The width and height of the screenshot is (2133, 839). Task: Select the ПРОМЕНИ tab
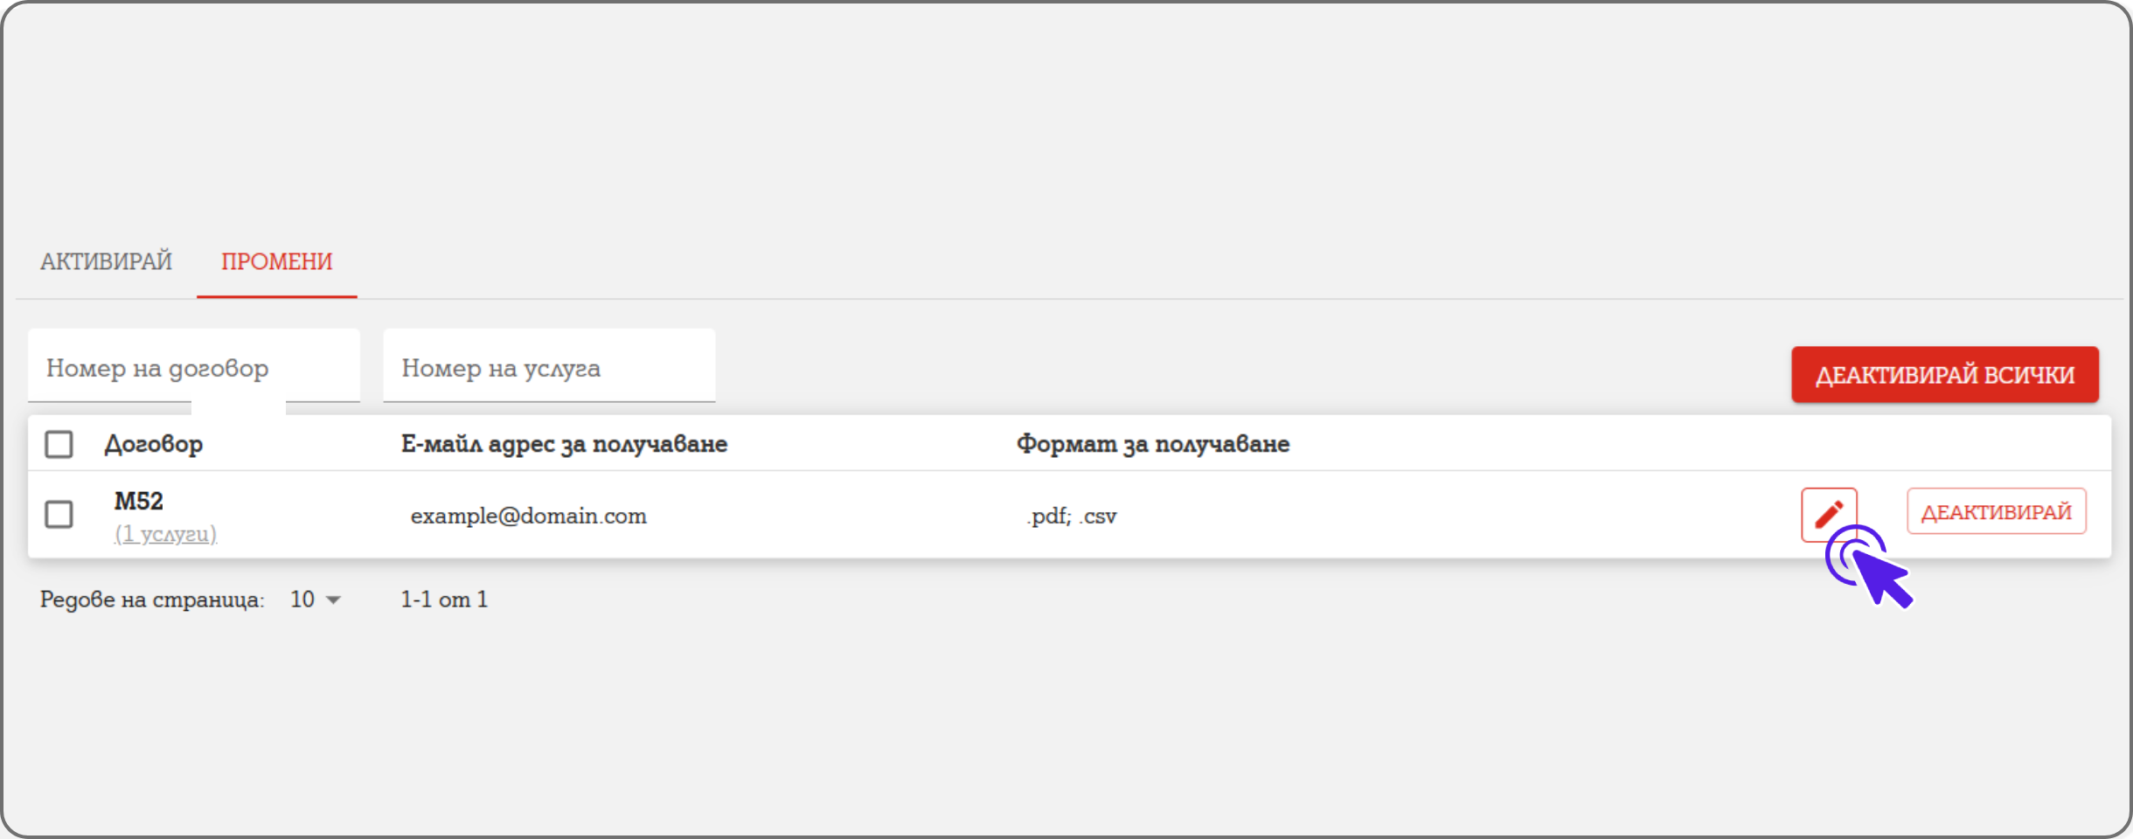coord(276,261)
